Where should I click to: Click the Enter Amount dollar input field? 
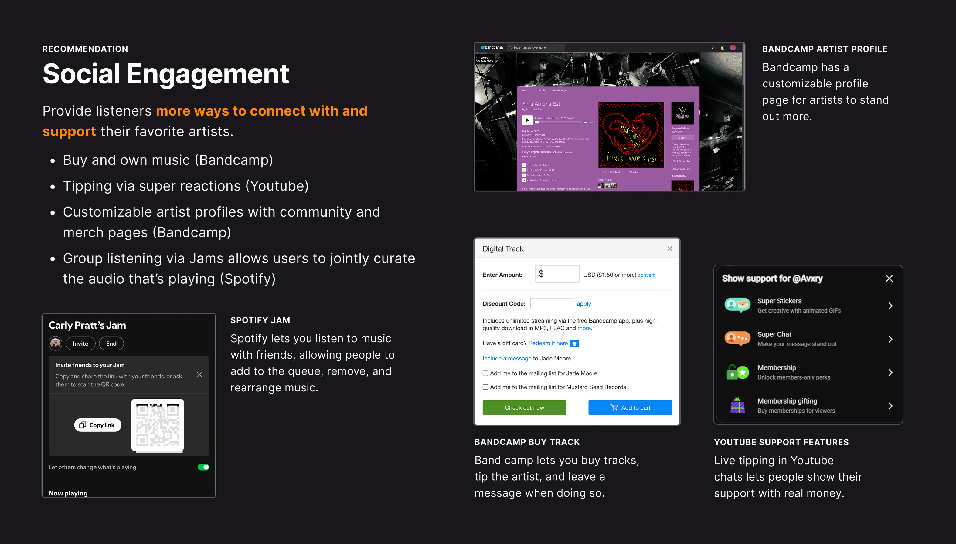coord(557,274)
